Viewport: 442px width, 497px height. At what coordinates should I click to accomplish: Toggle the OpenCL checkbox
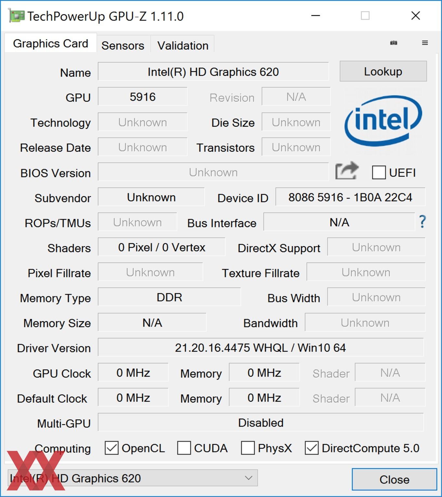111,448
